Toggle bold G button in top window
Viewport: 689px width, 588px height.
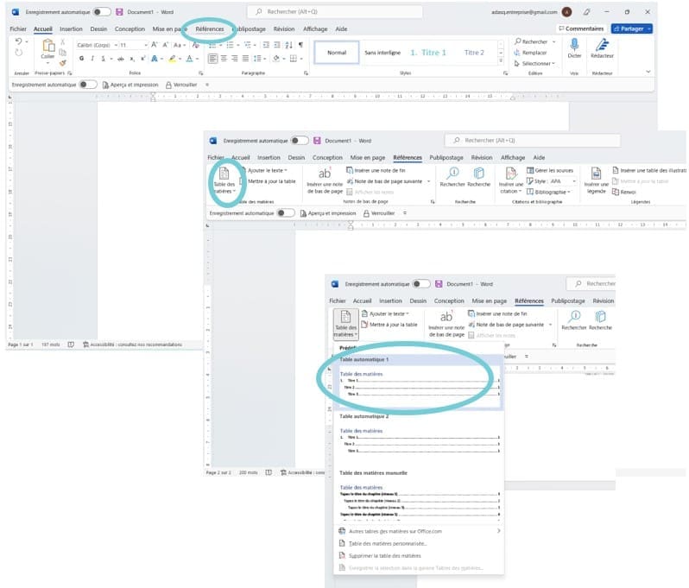point(81,59)
